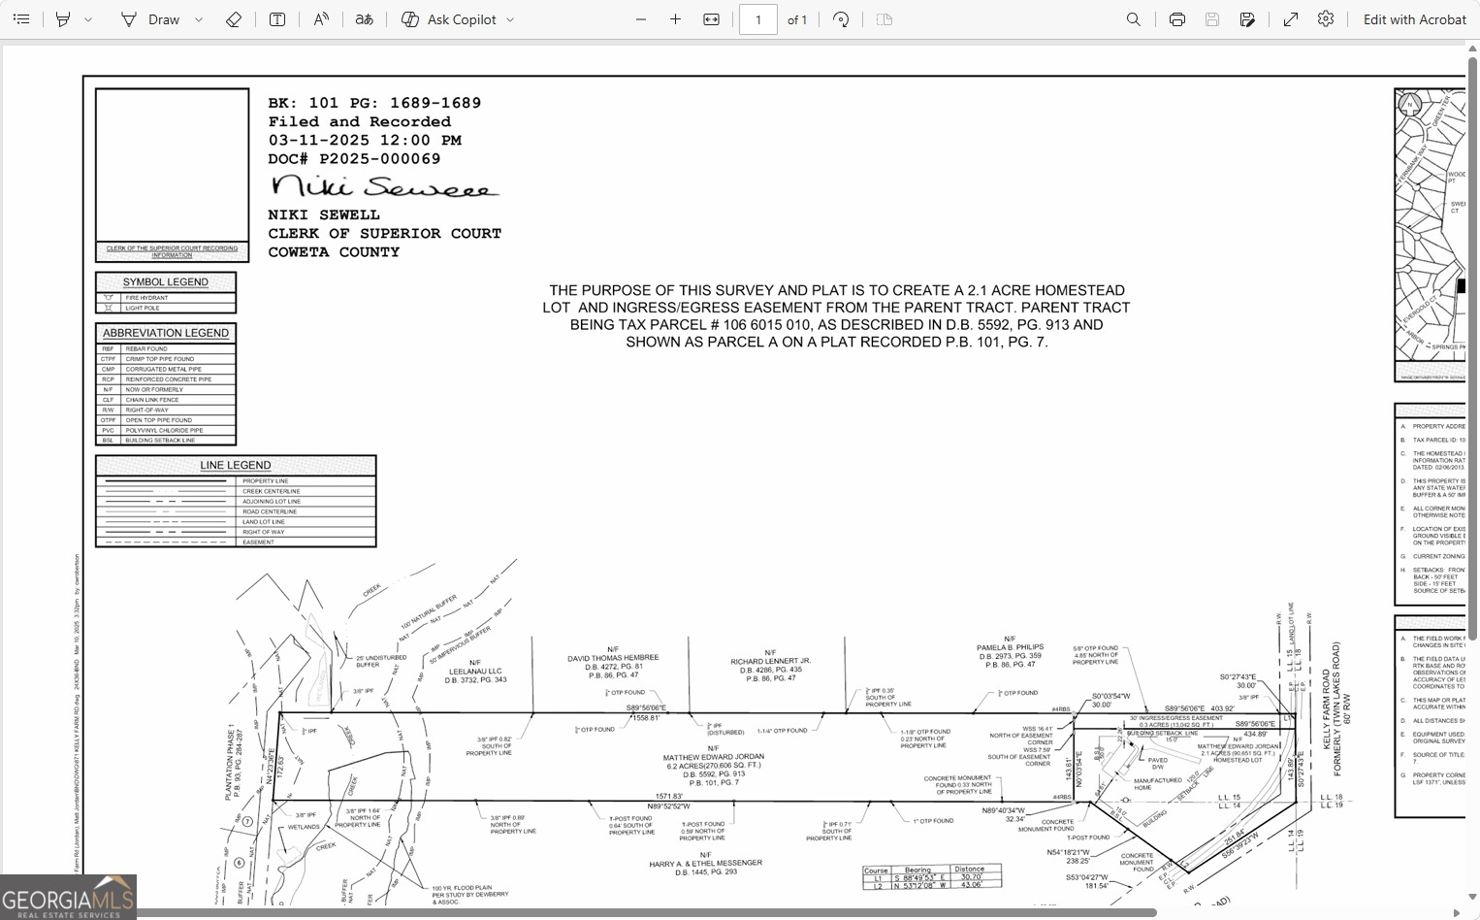
Task: Click the vertical scrollbar thumb
Action: (1473, 348)
